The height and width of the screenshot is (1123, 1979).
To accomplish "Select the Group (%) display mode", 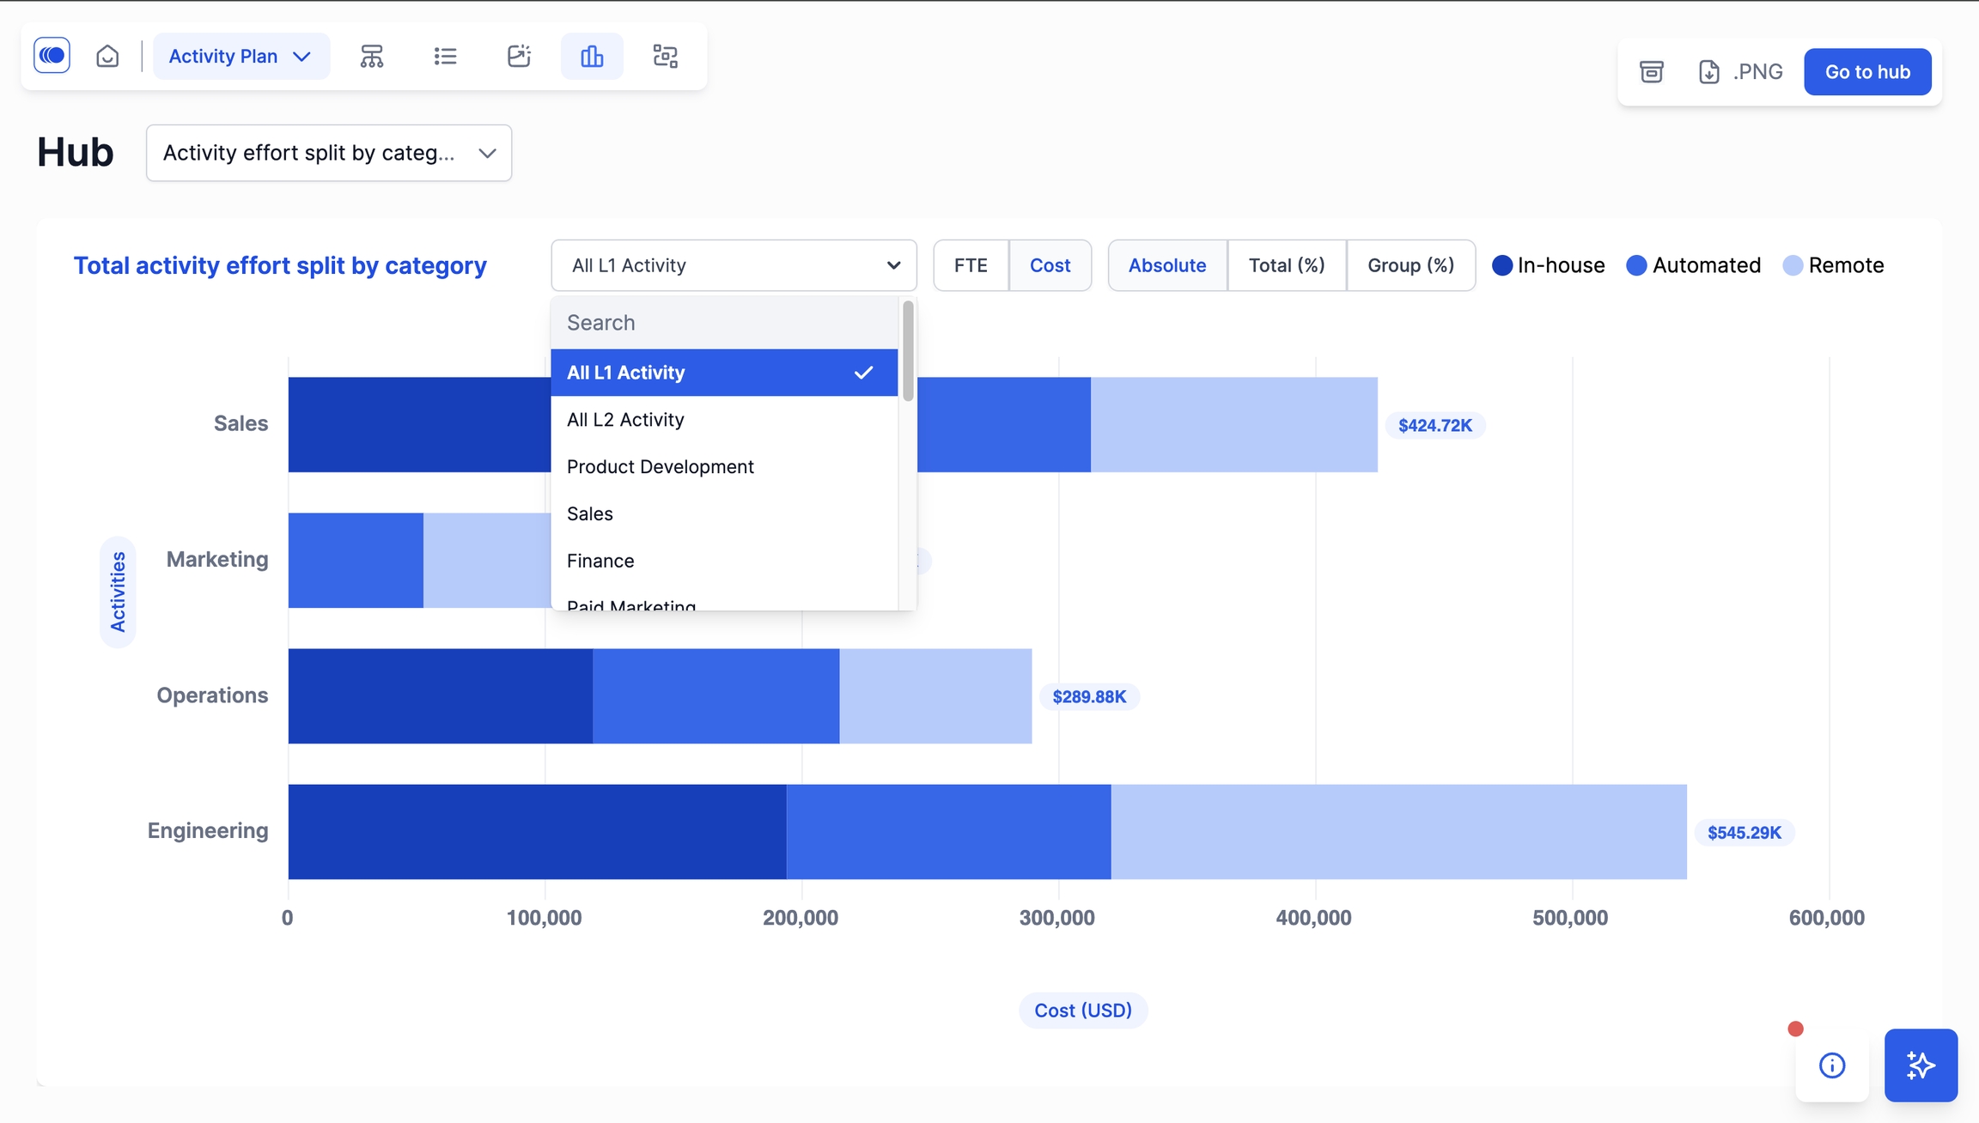I will [x=1410, y=265].
